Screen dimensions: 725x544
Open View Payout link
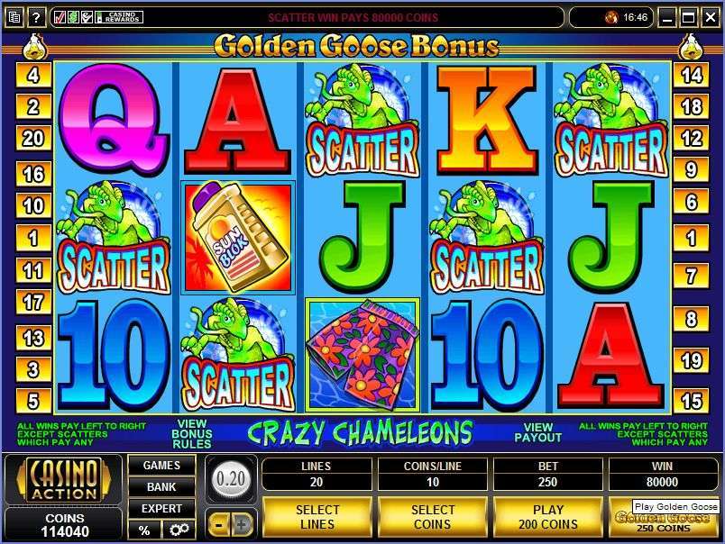tap(537, 432)
